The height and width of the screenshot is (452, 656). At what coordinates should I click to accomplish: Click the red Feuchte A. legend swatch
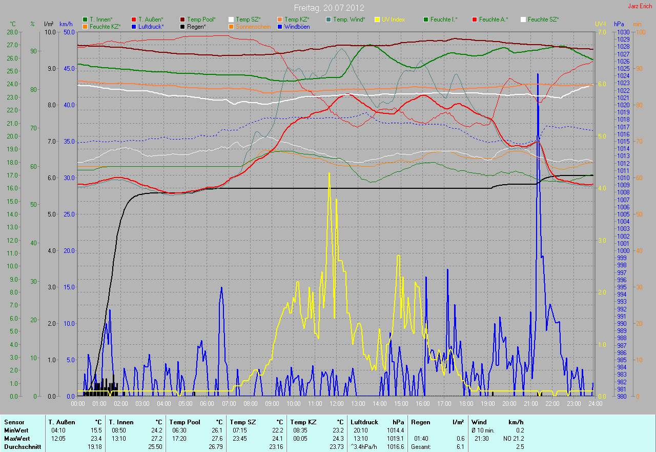click(475, 19)
